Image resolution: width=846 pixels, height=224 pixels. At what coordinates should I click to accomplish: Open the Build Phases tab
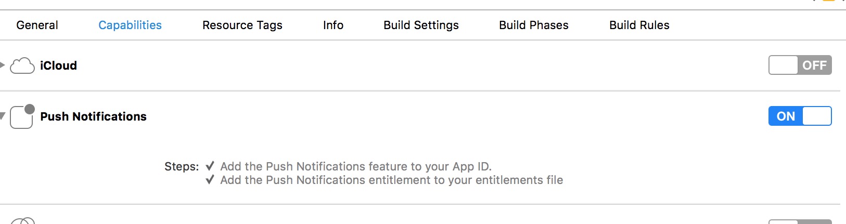pyautogui.click(x=533, y=25)
